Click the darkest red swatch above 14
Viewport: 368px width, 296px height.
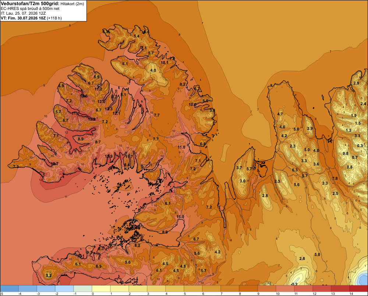click(x=358, y=288)
